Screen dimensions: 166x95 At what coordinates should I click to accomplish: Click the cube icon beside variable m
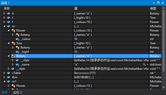9,26
